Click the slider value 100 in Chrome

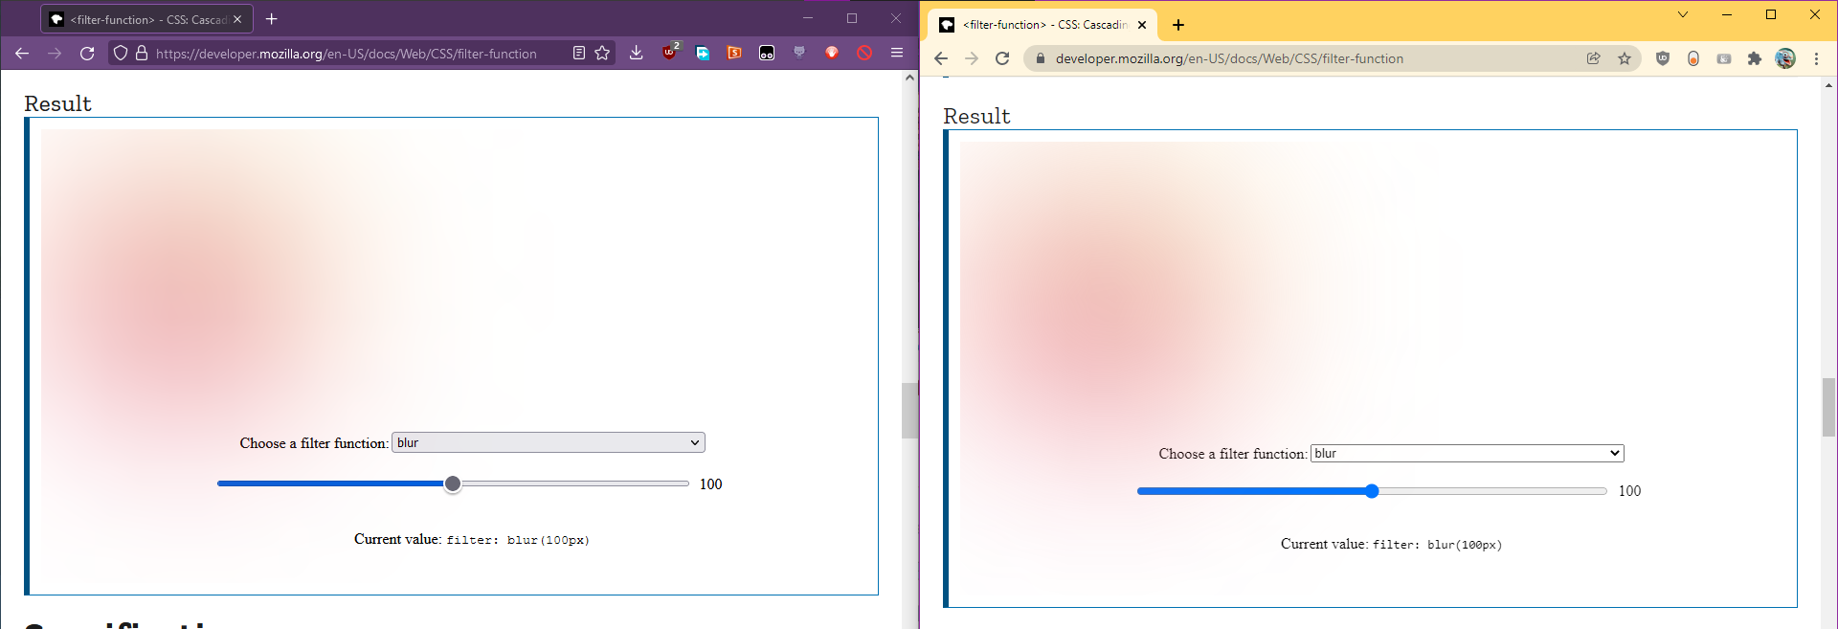point(1629,491)
